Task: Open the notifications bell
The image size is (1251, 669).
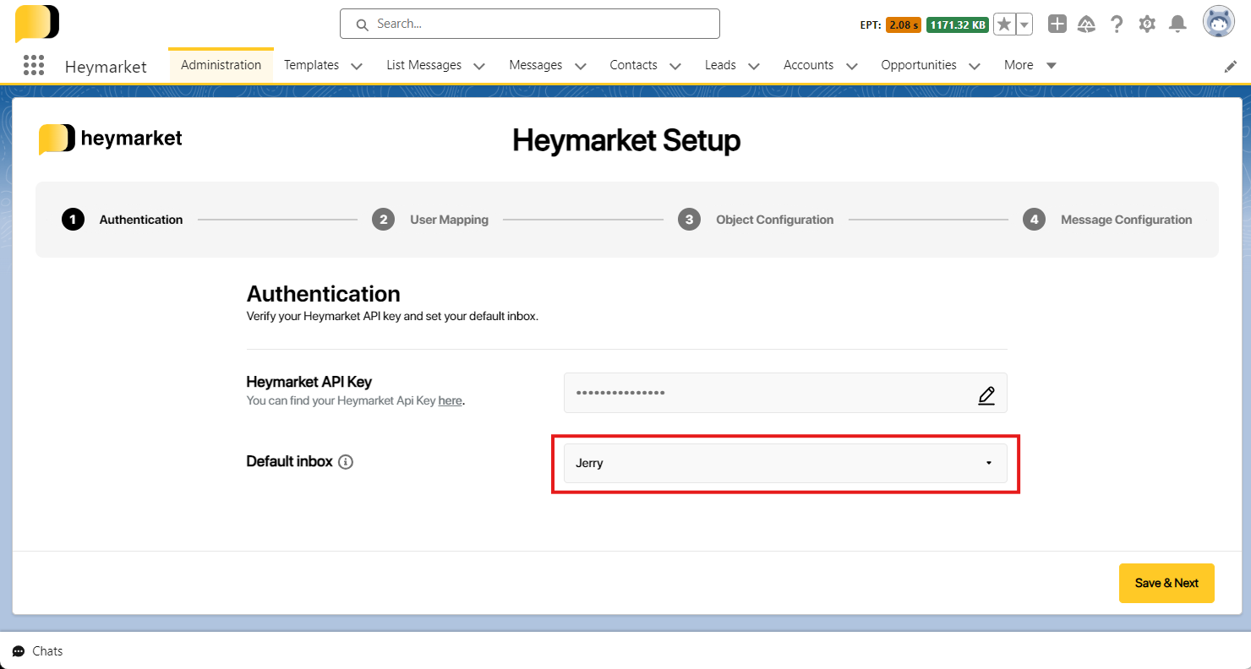Action: pos(1177,24)
